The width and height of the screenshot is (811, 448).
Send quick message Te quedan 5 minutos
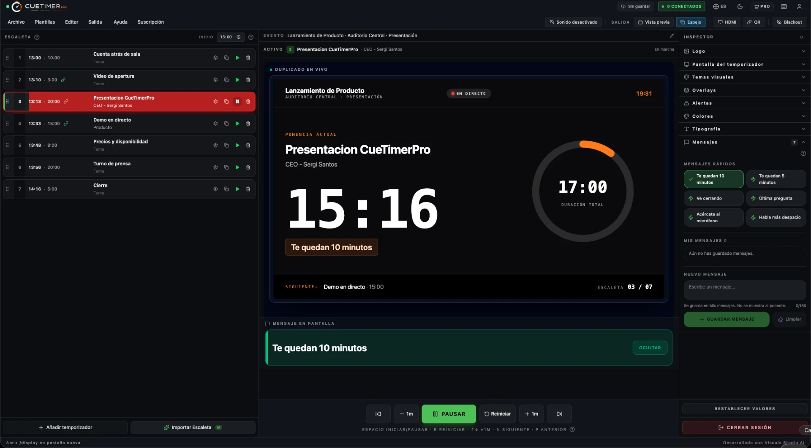coord(776,179)
